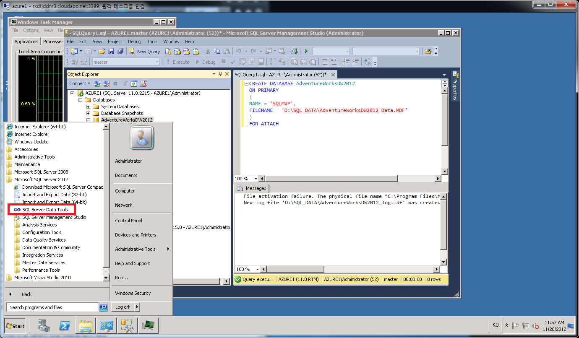The height and width of the screenshot is (338, 579).
Task: Click the Save All icon
Action: tap(120, 51)
